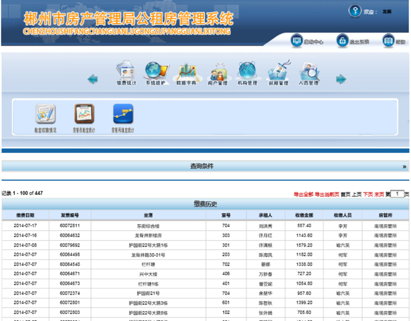This screenshot has width=411, height=321.
Task: Click 导出当前页 export link
Action: tap(327, 194)
